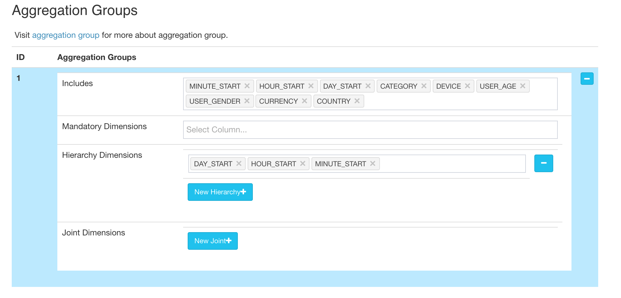This screenshot has width=621, height=298.
Task: Open the aggregation group help link
Action: [x=65, y=35]
